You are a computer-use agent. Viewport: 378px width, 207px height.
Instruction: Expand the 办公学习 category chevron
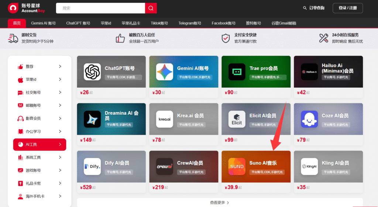pyautogui.click(x=60, y=131)
